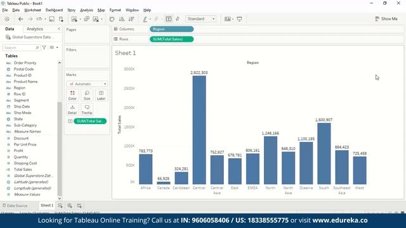The width and height of the screenshot is (406, 228).
Task: Click the filter icon beside search
Action: pyautogui.click(x=44, y=47)
